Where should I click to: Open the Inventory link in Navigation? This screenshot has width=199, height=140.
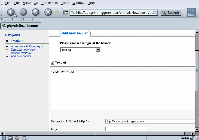17,41
